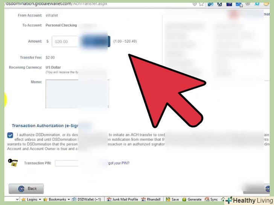Click the 'Forgot your PIN?' link

119,163
